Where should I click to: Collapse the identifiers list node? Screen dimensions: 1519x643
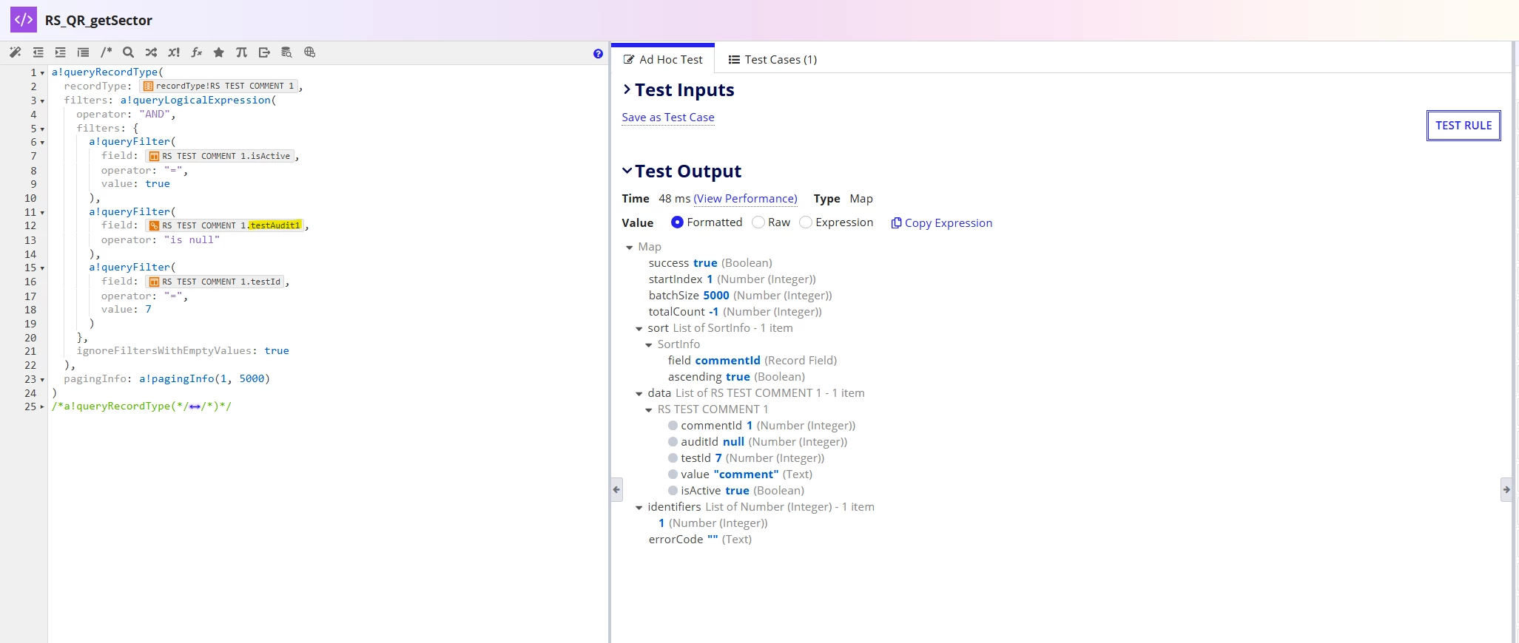(639, 508)
